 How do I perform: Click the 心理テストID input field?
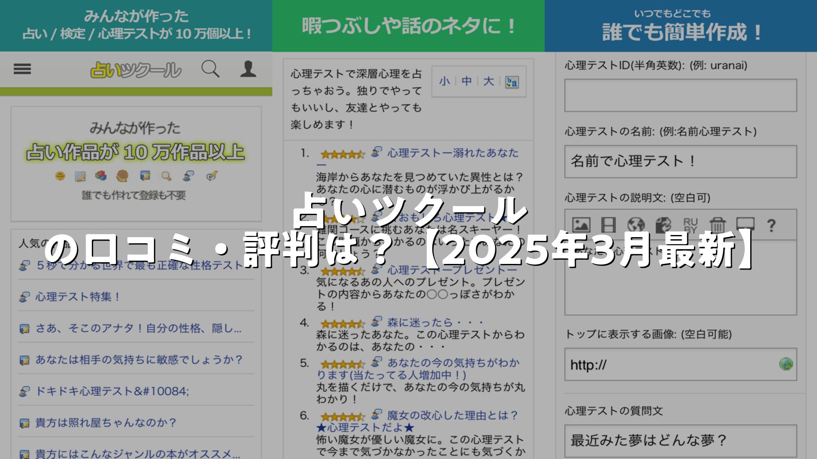680,95
